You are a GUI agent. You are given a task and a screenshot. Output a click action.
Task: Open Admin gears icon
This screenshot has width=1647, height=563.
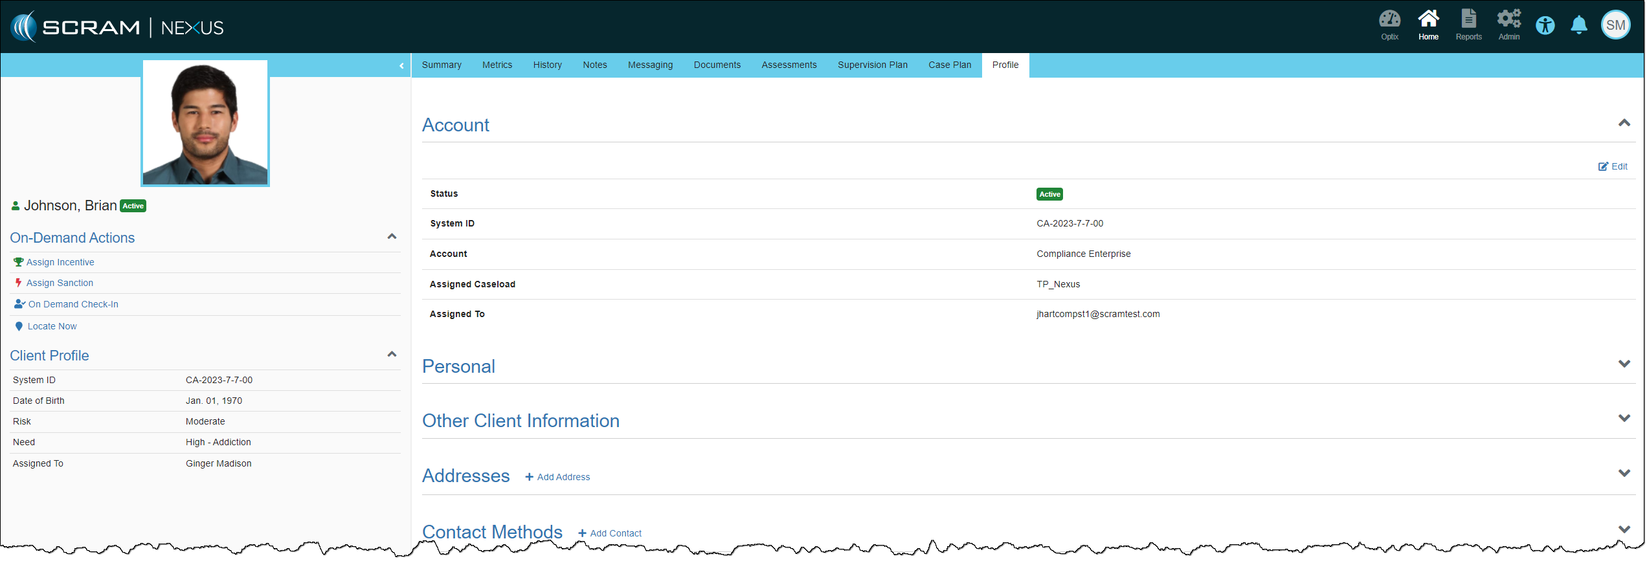1508,25
